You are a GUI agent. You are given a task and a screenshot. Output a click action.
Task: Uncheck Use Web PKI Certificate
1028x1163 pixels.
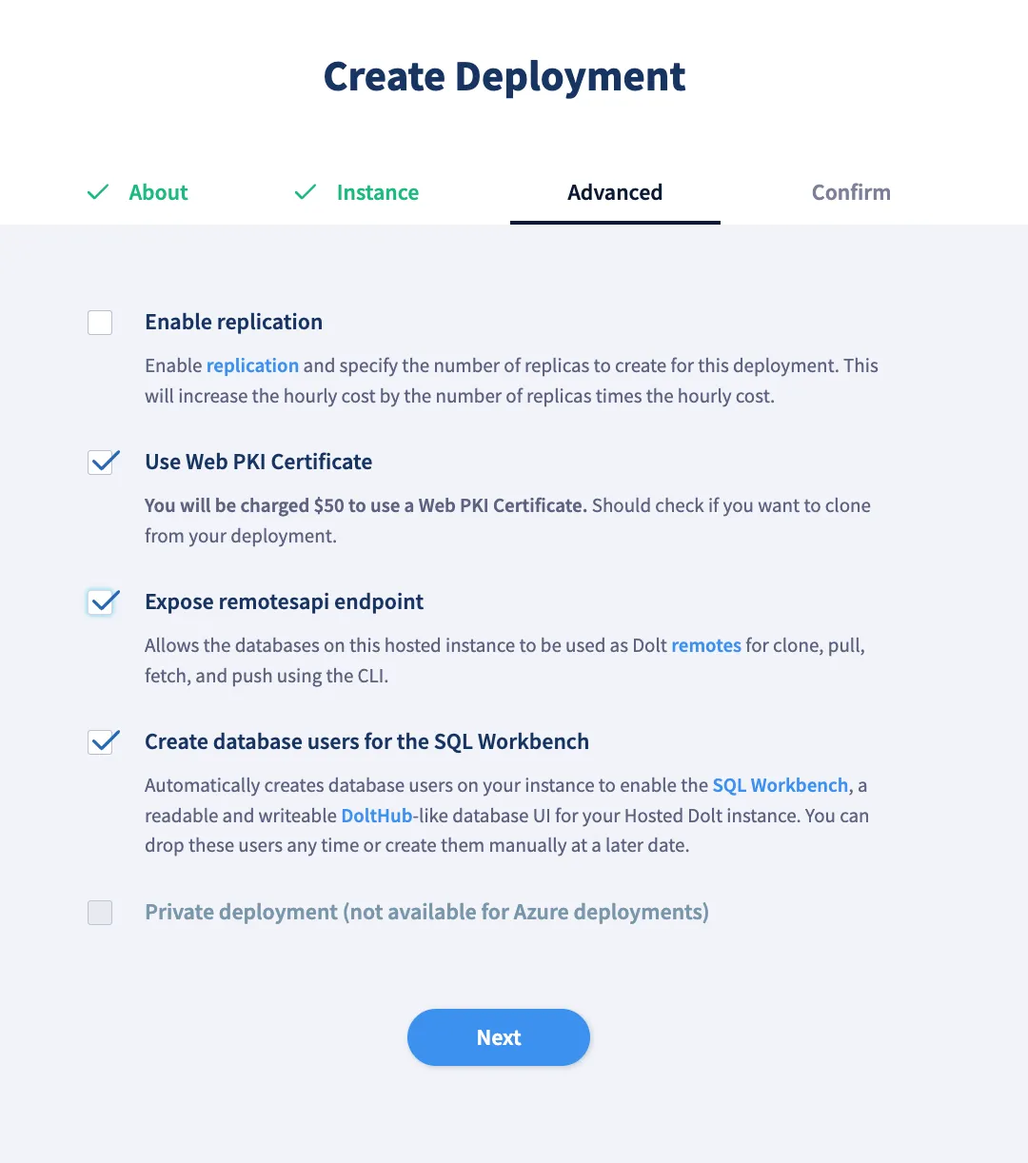(x=102, y=463)
